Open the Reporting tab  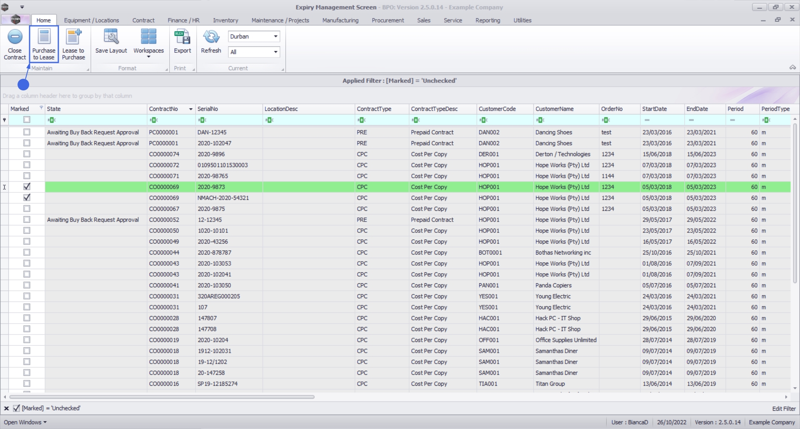coord(487,20)
